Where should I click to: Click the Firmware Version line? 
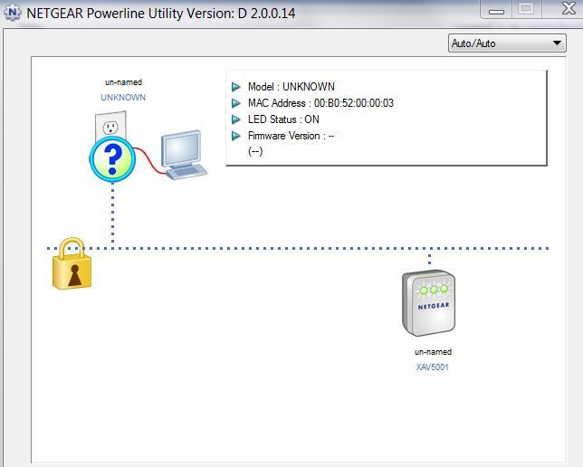point(291,136)
